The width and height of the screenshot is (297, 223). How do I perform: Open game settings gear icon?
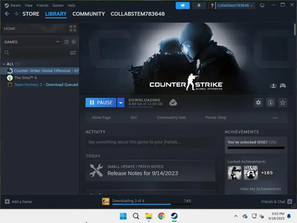coord(258,102)
